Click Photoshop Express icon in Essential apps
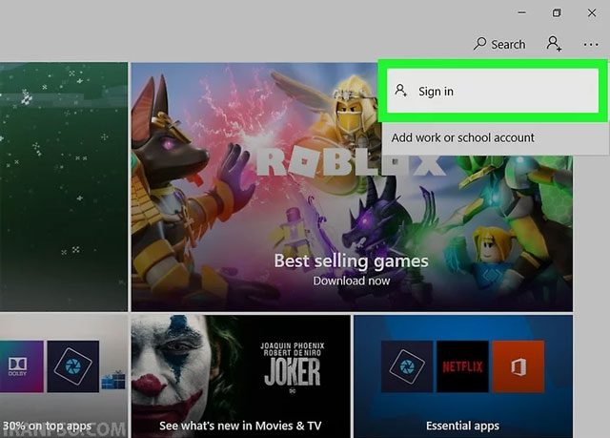The width and height of the screenshot is (610, 438). (x=407, y=366)
